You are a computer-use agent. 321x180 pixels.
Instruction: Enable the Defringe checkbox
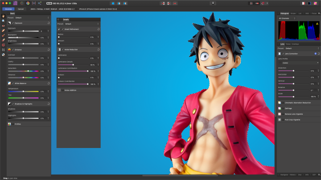[283, 108]
